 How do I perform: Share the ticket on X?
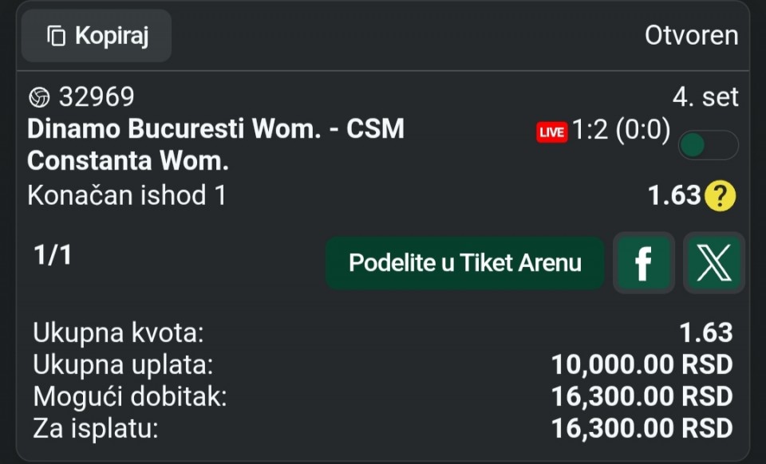713,262
